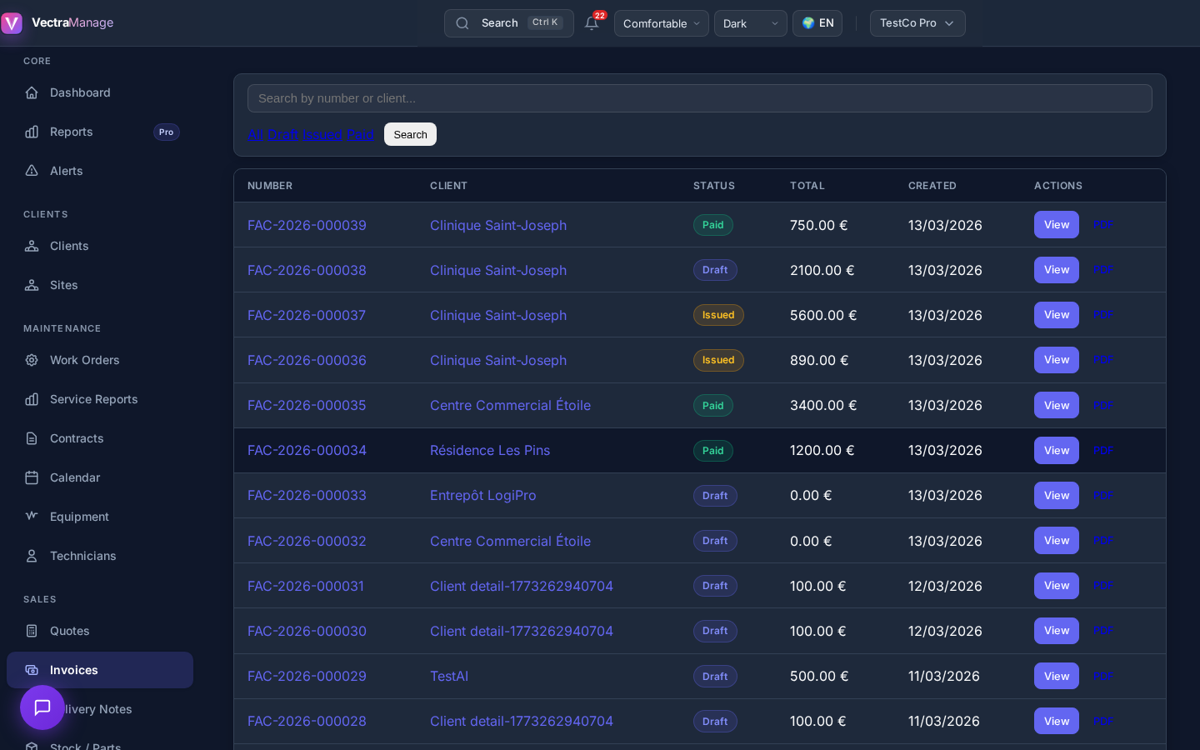
Task: Filter invoices by the Draft link
Action: click(282, 134)
